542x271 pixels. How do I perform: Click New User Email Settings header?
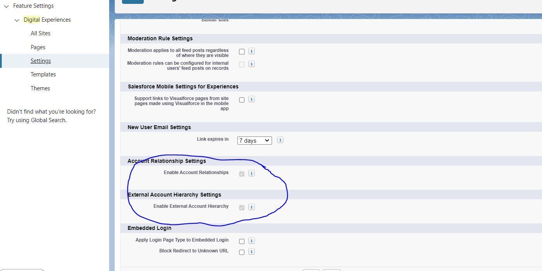click(x=159, y=127)
